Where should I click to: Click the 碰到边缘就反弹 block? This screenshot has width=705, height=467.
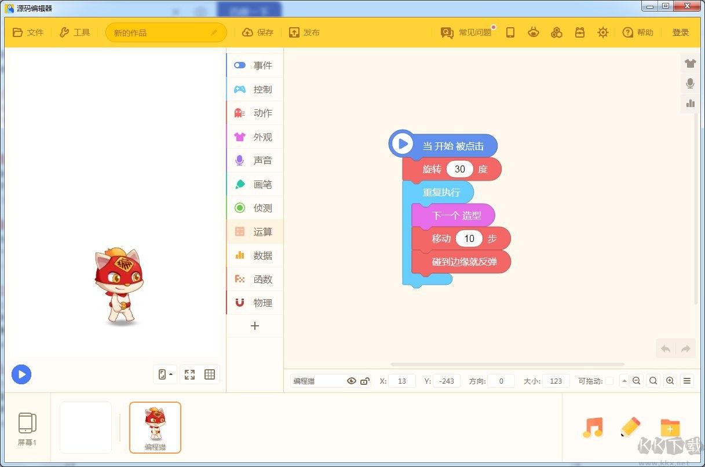point(462,262)
